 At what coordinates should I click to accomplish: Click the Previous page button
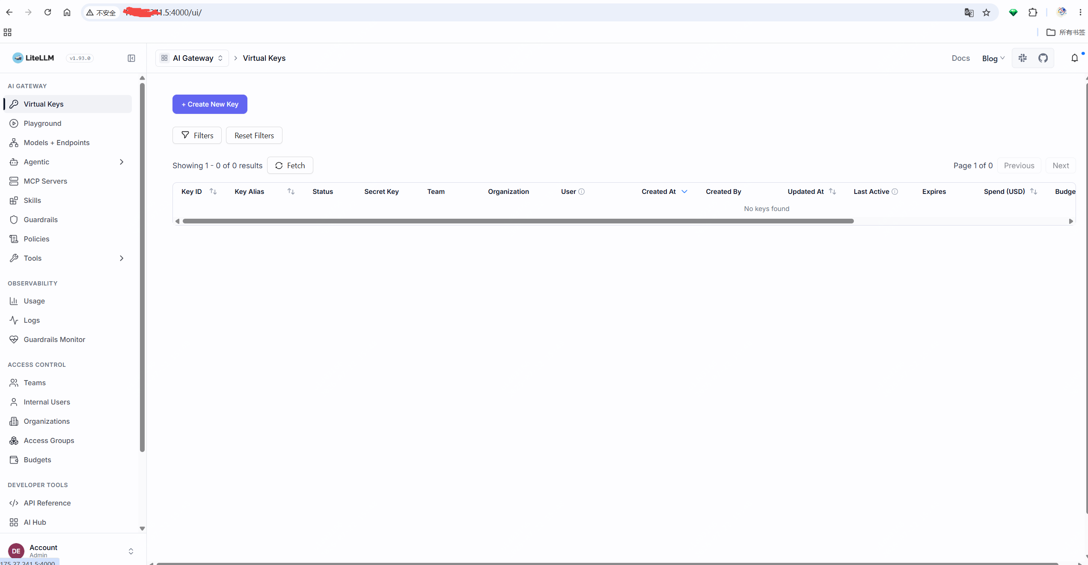point(1019,165)
